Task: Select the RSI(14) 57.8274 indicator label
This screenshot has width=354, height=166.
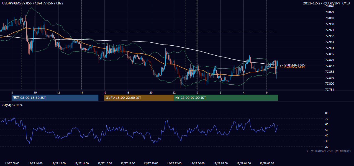Action: tap(12, 105)
